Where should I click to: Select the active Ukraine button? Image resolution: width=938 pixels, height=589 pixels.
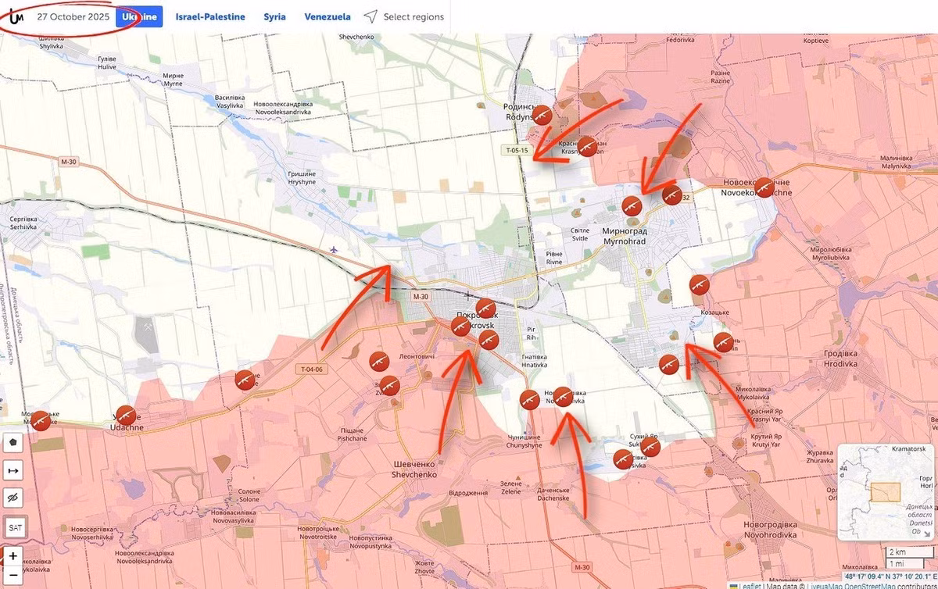(139, 16)
